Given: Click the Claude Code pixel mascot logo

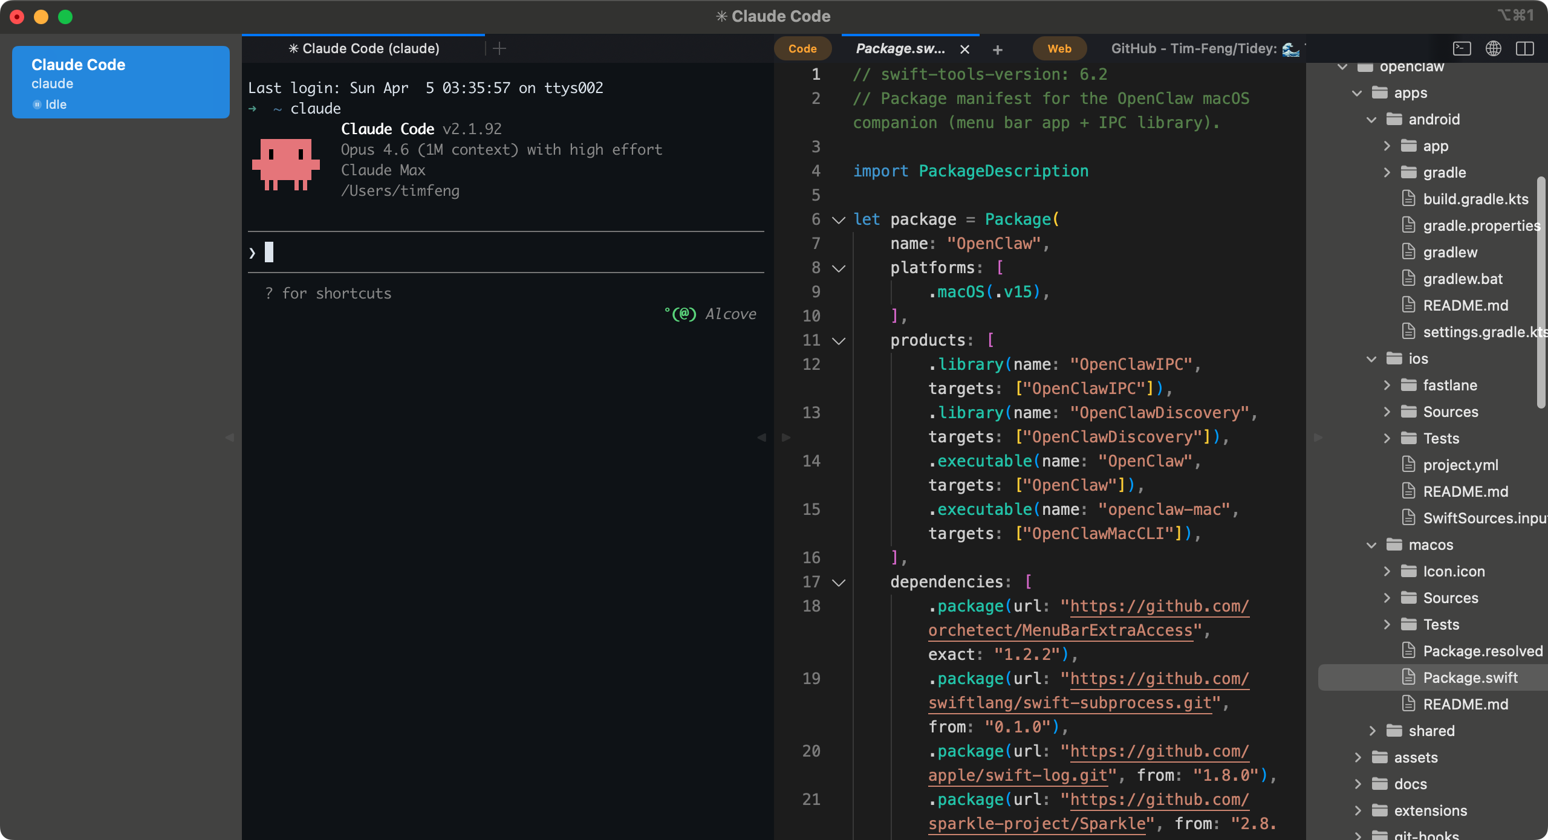Looking at the screenshot, I should (x=285, y=164).
